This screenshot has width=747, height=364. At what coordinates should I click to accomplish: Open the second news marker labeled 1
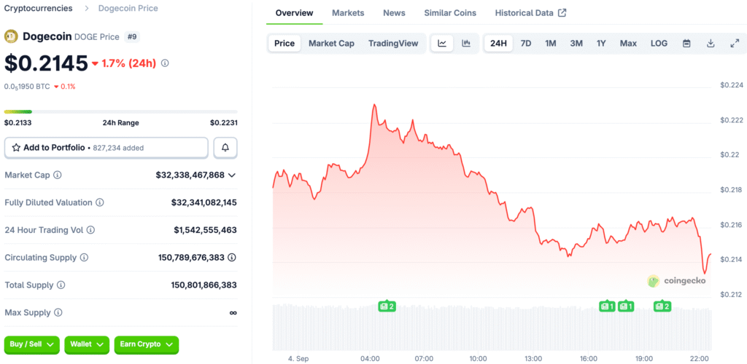pos(626,306)
